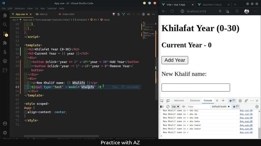This screenshot has height=146, width=261.
Task: Click the New Khalif name text input
Action: (x=196, y=88)
